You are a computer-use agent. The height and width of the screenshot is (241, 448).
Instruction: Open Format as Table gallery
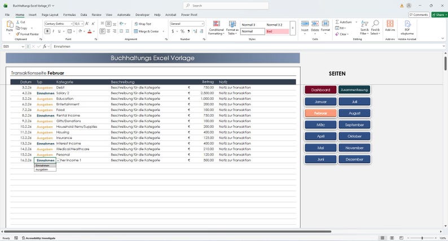click(x=232, y=28)
